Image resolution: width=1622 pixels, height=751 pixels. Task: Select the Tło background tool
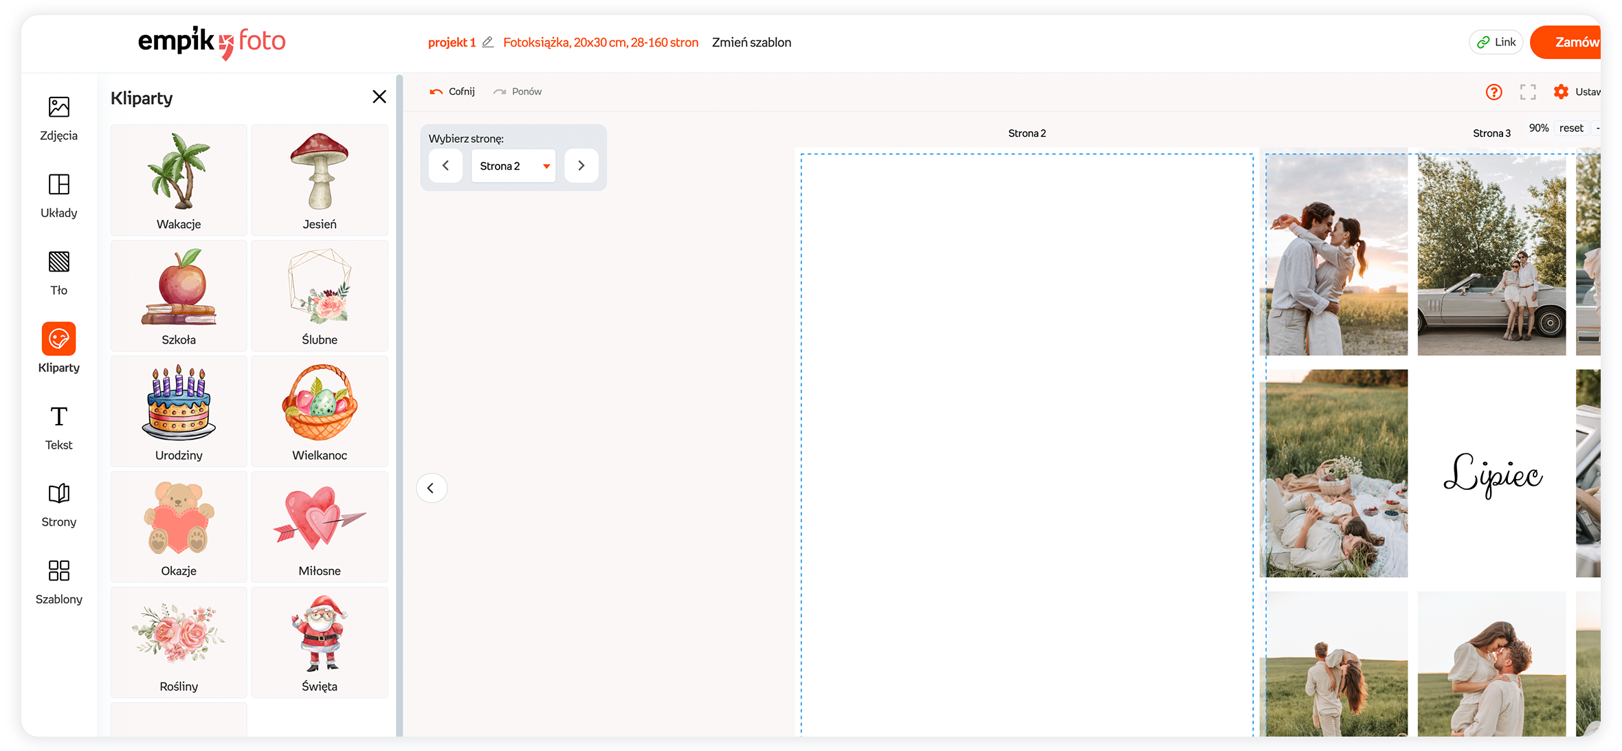pyautogui.click(x=58, y=273)
